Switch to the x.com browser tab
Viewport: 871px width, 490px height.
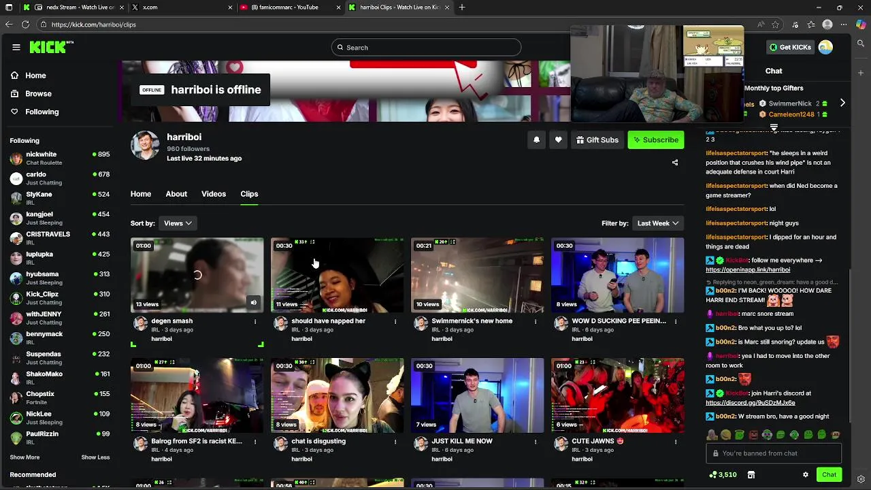click(x=182, y=7)
